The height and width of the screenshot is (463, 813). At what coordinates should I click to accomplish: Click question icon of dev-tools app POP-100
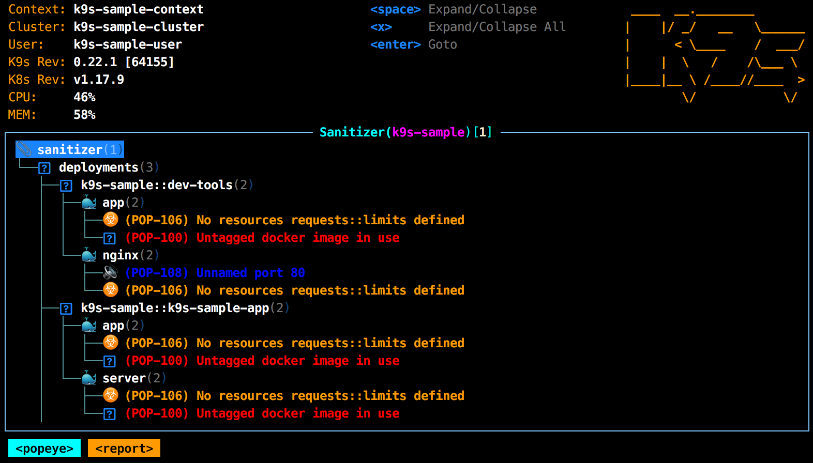[110, 238]
